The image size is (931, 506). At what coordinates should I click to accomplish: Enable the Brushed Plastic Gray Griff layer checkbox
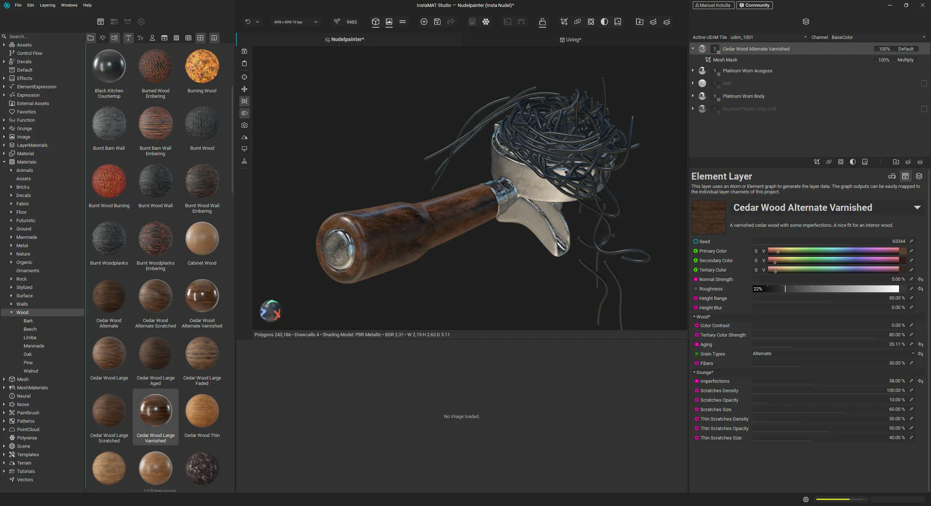point(924,109)
